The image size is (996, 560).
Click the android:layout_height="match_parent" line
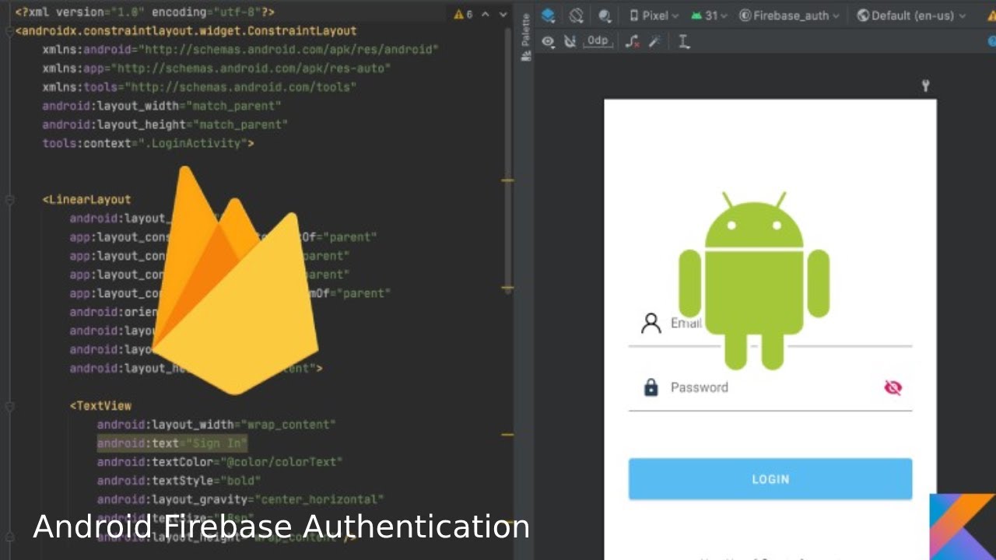(x=165, y=124)
